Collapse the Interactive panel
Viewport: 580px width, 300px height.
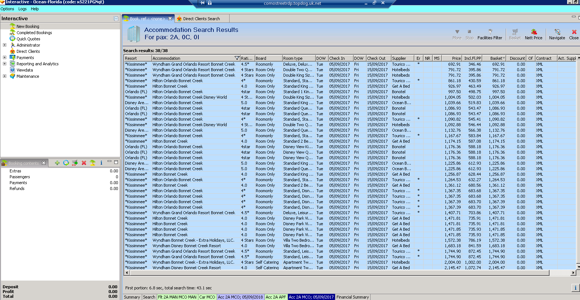click(116, 19)
